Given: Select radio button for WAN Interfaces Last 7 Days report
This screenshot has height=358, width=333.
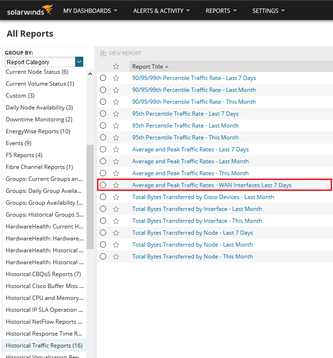Looking at the screenshot, I should [x=103, y=185].
